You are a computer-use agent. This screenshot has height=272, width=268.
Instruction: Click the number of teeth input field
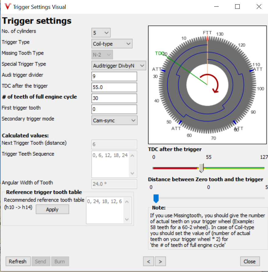coord(114,99)
